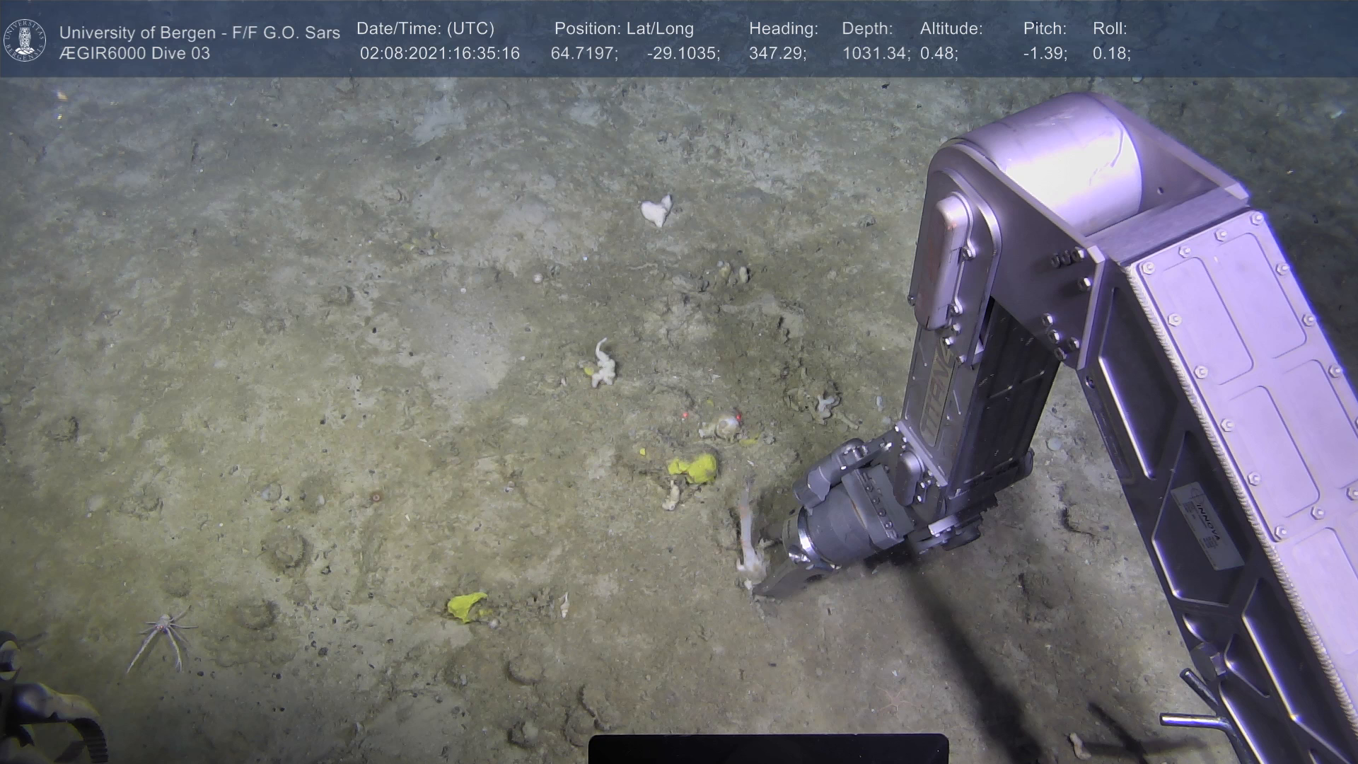This screenshot has height=764, width=1358.
Task: Click the altitude value 0.48
Action: [x=939, y=54]
